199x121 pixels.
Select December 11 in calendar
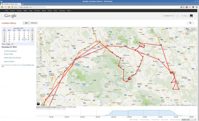click(x=14, y=36)
